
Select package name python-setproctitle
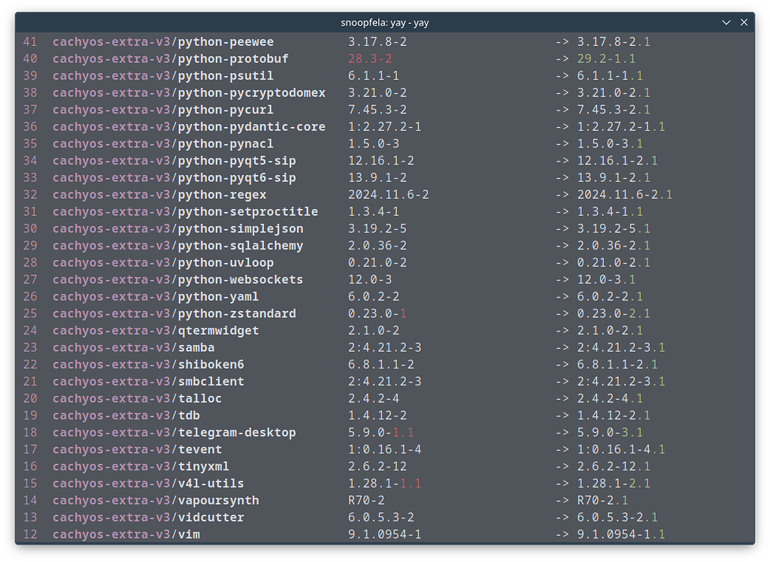(x=248, y=212)
